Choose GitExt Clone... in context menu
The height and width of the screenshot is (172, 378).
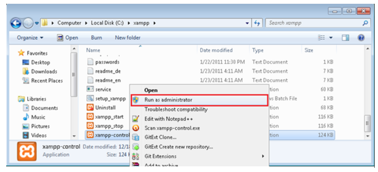(x=199, y=137)
